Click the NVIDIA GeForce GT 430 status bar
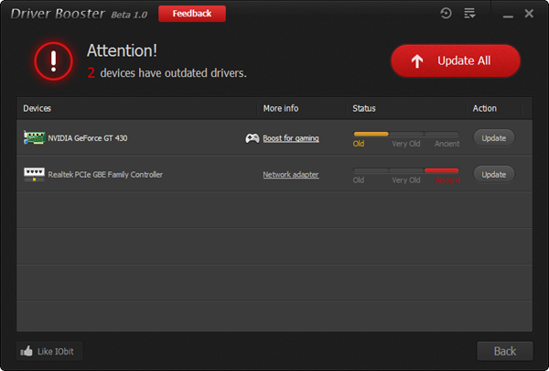Viewport: 549px width, 371px height. [405, 134]
